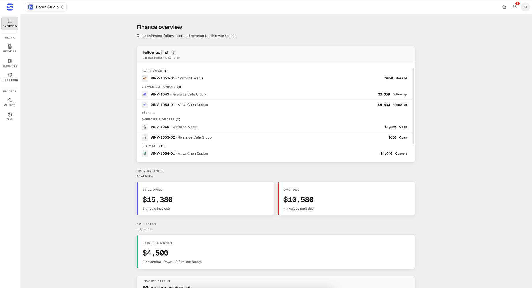The width and height of the screenshot is (532, 288).
Task: Click the eye icon beside Maya Chen Design invoice
Action: click(145, 105)
